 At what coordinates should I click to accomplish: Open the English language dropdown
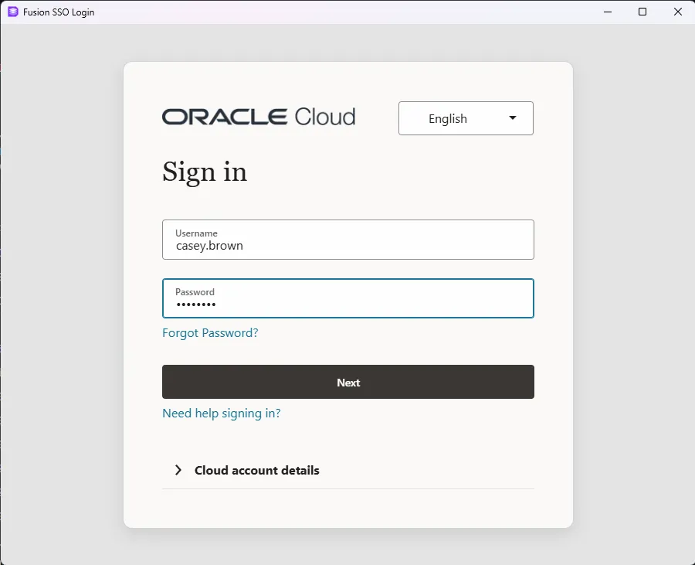point(466,118)
